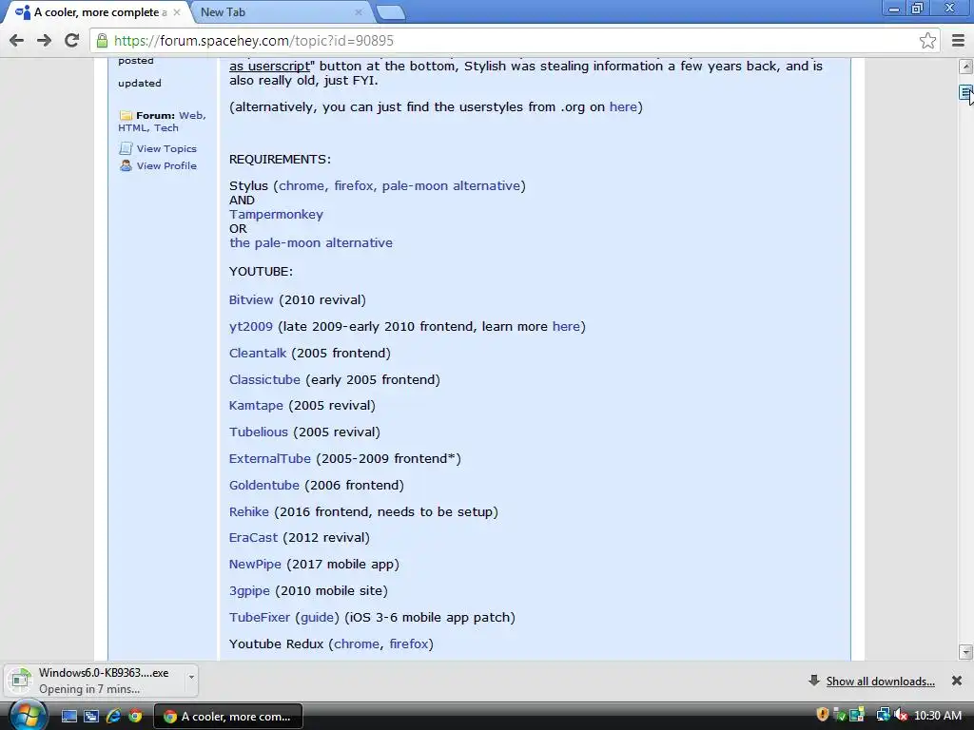Image resolution: width=974 pixels, height=730 pixels.
Task: Open the TubeFixer guide link
Action: pos(318,618)
